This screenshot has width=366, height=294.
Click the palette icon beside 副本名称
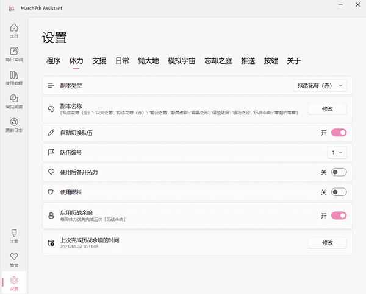(51, 109)
